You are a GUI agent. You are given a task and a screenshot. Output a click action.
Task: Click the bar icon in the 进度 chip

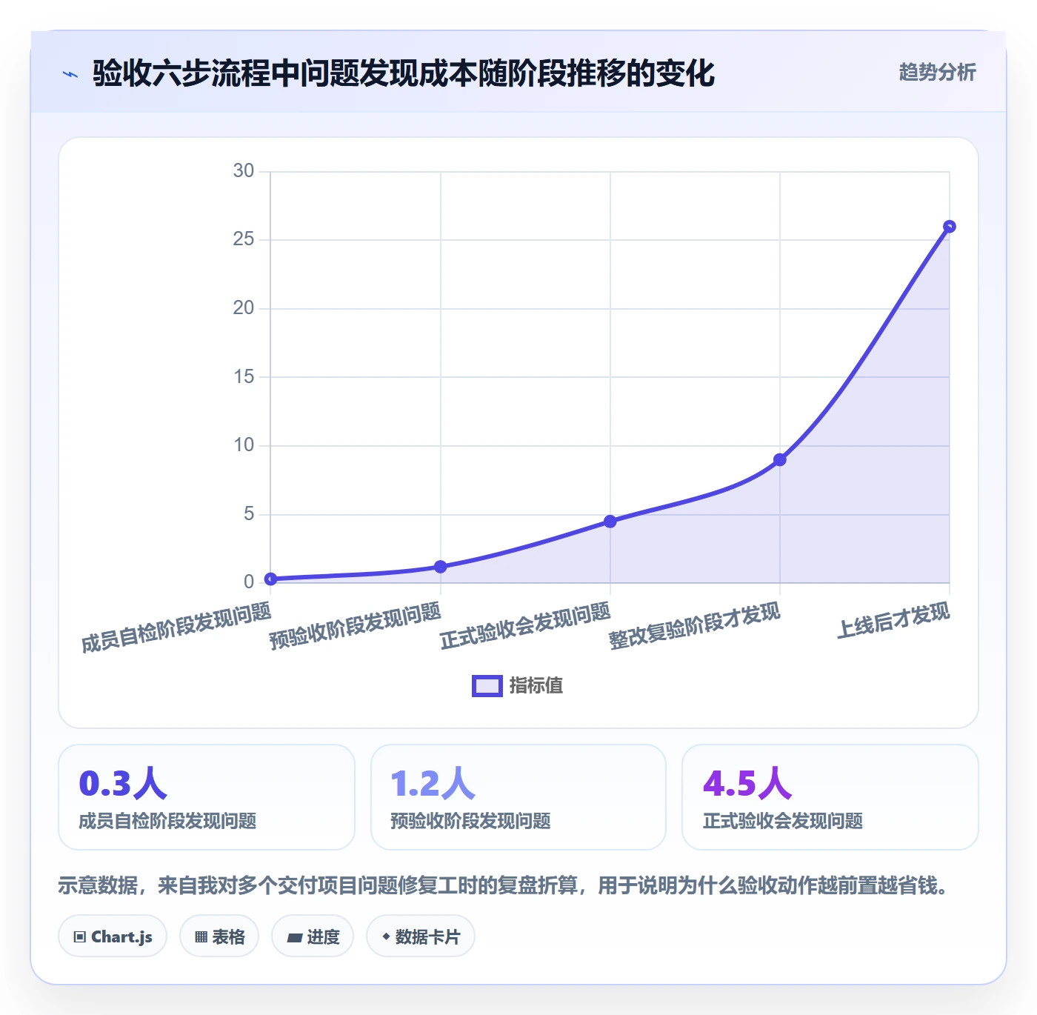pos(294,938)
